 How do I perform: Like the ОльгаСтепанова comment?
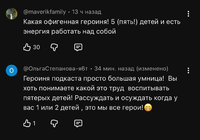pyautogui.click(x=27, y=123)
